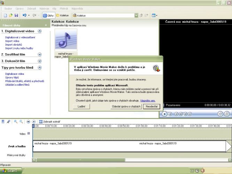232x174 pixels.
Task: Open the undo history dropdown arrow
Action: click(x=29, y=15)
